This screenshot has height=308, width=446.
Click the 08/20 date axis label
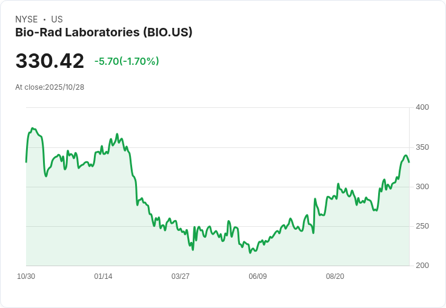pyautogui.click(x=334, y=276)
